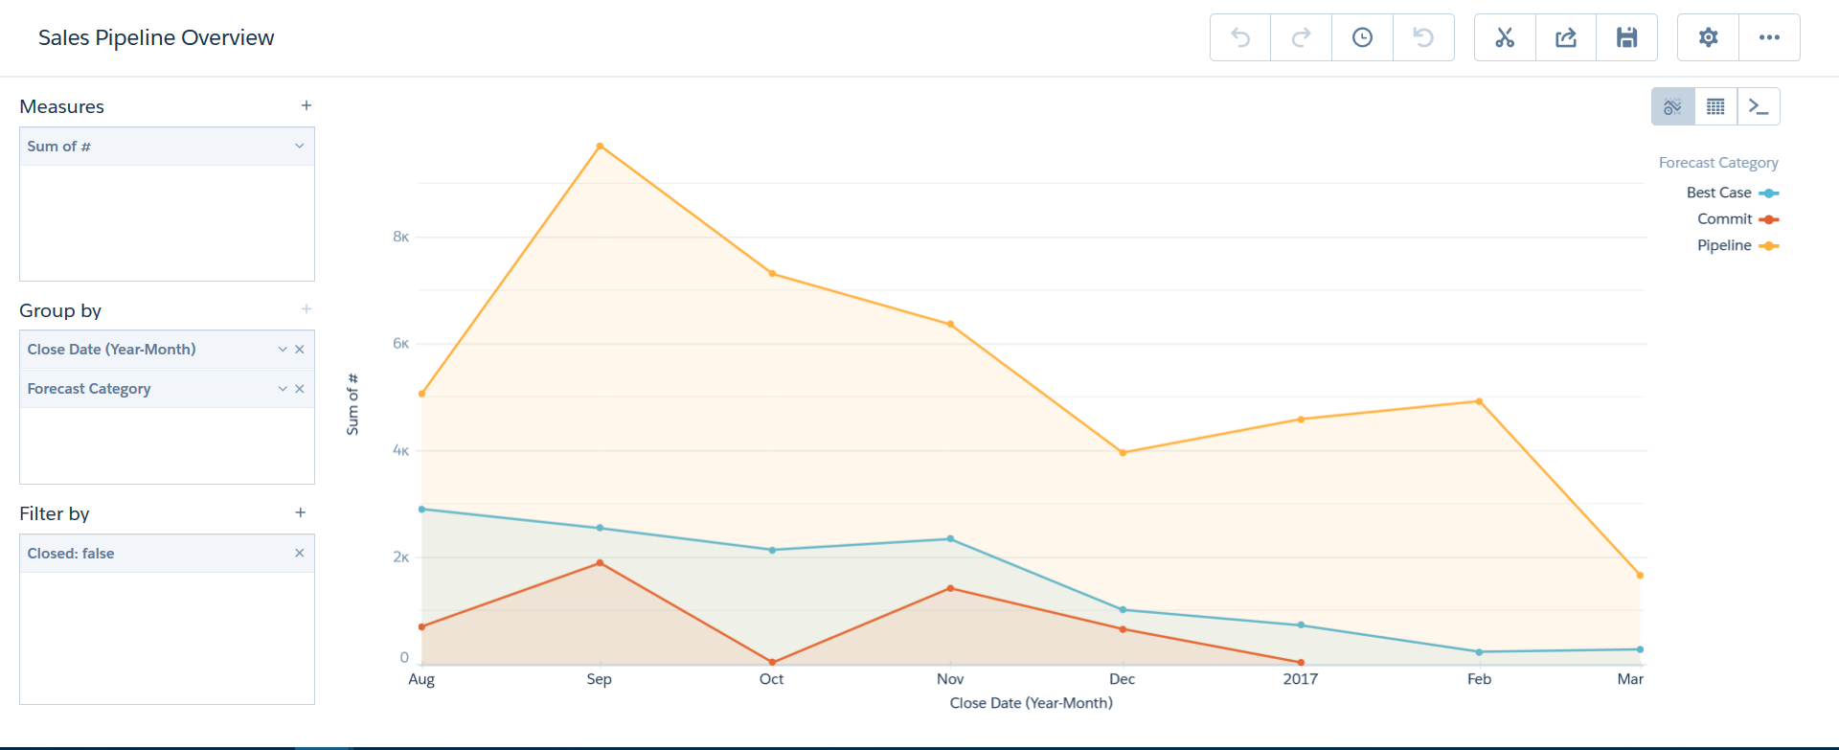Remove the Closed: false filter
1839x750 pixels.
pos(299,554)
